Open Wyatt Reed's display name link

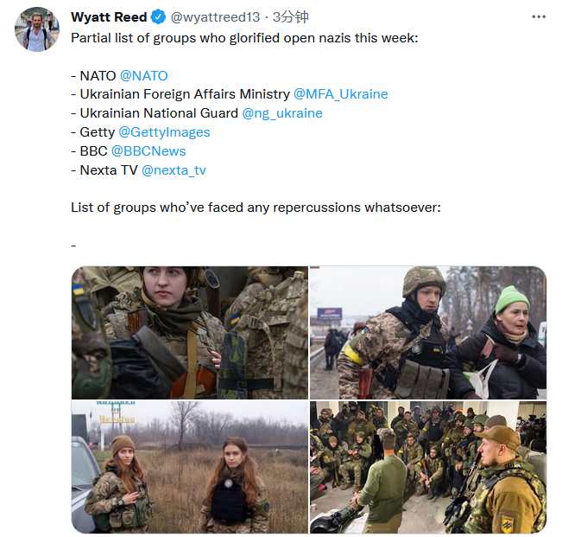coord(109,17)
